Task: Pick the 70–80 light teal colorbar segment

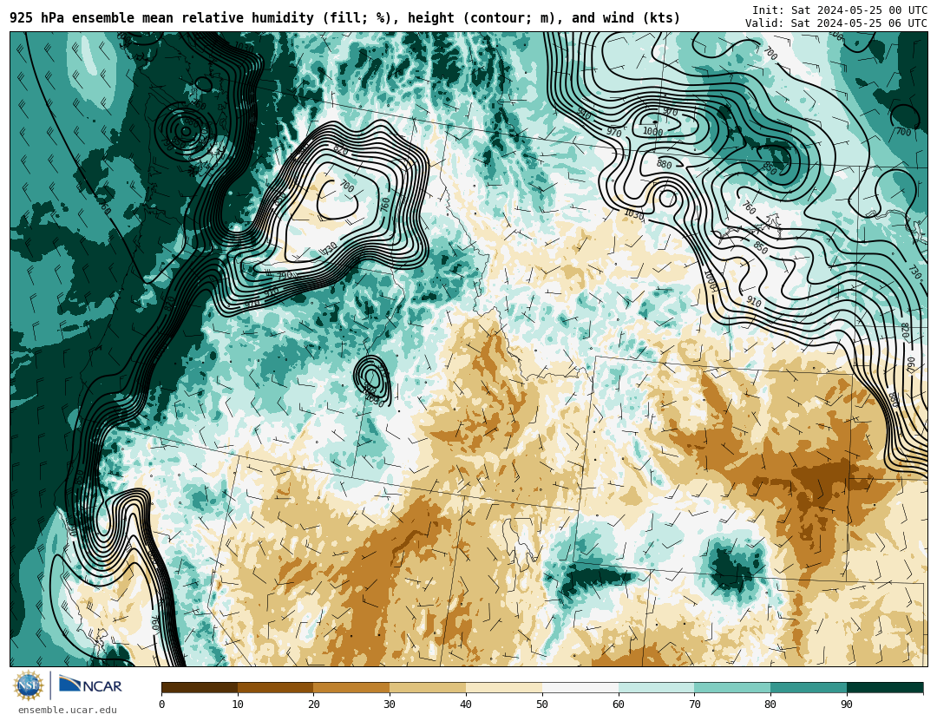Action: (732, 688)
